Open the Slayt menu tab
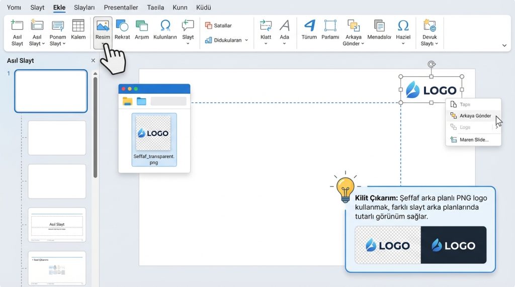 tap(37, 8)
